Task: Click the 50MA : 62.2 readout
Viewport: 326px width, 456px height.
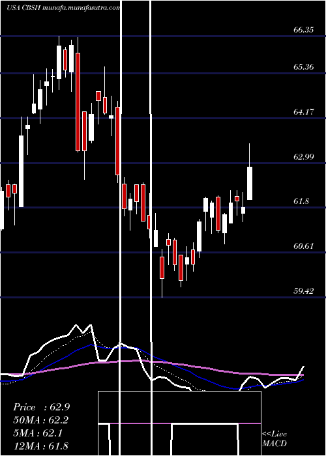Action: [41, 420]
